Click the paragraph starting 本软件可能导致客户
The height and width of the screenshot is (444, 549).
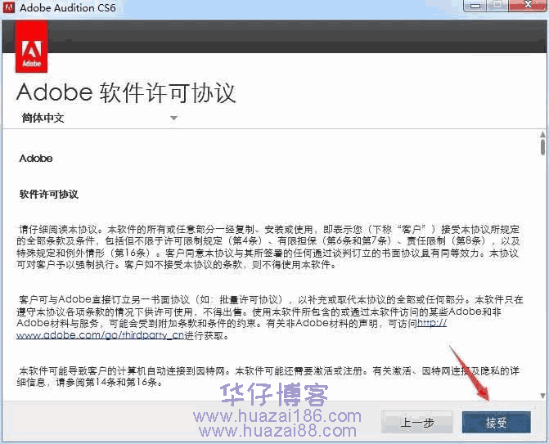[x=268, y=376]
